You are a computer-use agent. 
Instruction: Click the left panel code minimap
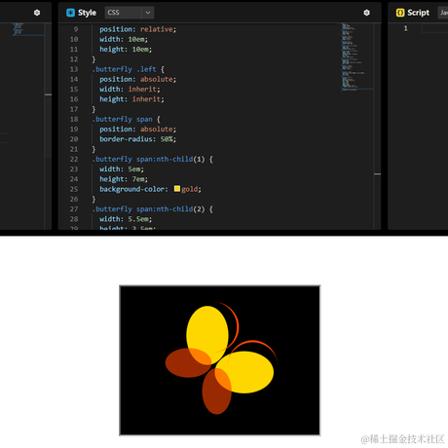click(x=28, y=29)
